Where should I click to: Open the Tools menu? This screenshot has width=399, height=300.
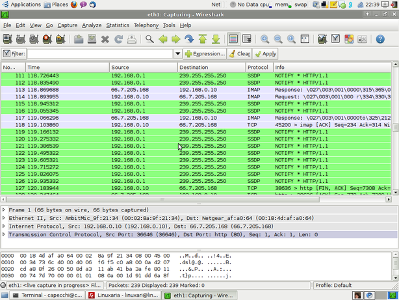169,25
